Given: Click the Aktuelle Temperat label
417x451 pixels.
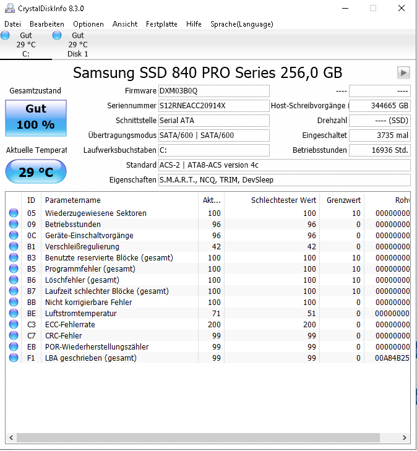Looking at the screenshot, I should (x=37, y=150).
